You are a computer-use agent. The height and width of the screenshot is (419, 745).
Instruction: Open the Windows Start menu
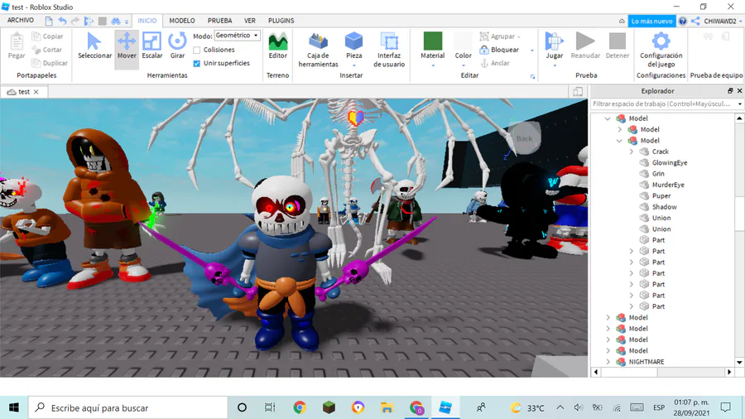click(x=14, y=407)
